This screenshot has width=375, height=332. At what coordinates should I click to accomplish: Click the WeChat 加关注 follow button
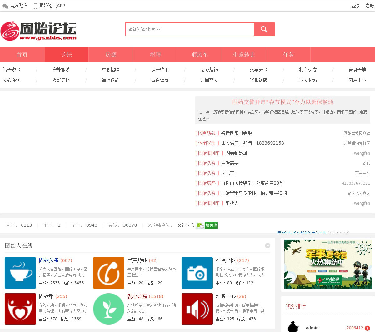207,225
